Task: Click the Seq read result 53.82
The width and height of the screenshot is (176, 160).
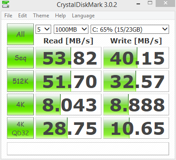Action: pyautogui.click(x=68, y=58)
